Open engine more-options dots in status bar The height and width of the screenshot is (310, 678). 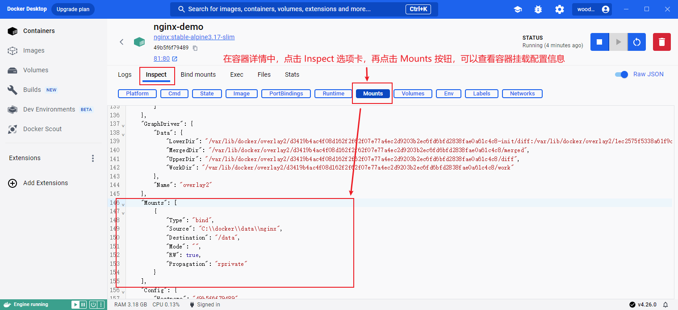click(101, 305)
